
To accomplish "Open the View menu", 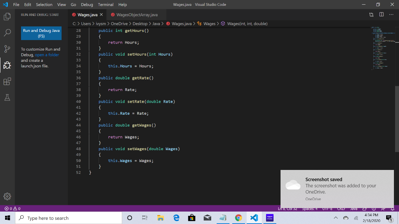I will pyautogui.click(x=61, y=5).
